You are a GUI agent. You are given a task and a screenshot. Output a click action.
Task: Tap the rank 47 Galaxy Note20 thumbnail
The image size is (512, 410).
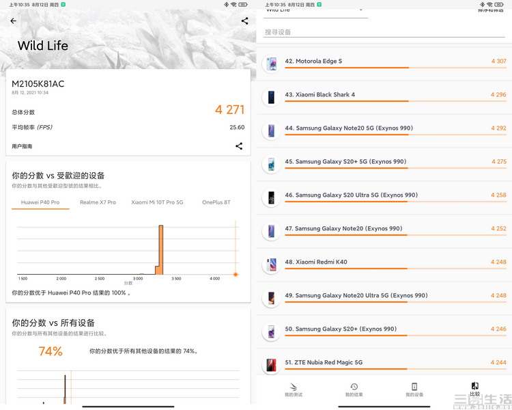pyautogui.click(x=271, y=231)
